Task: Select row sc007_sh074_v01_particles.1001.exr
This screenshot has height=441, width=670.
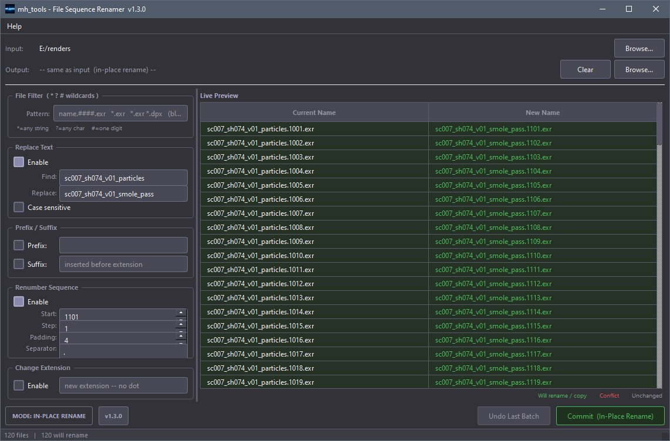Action: click(314, 129)
